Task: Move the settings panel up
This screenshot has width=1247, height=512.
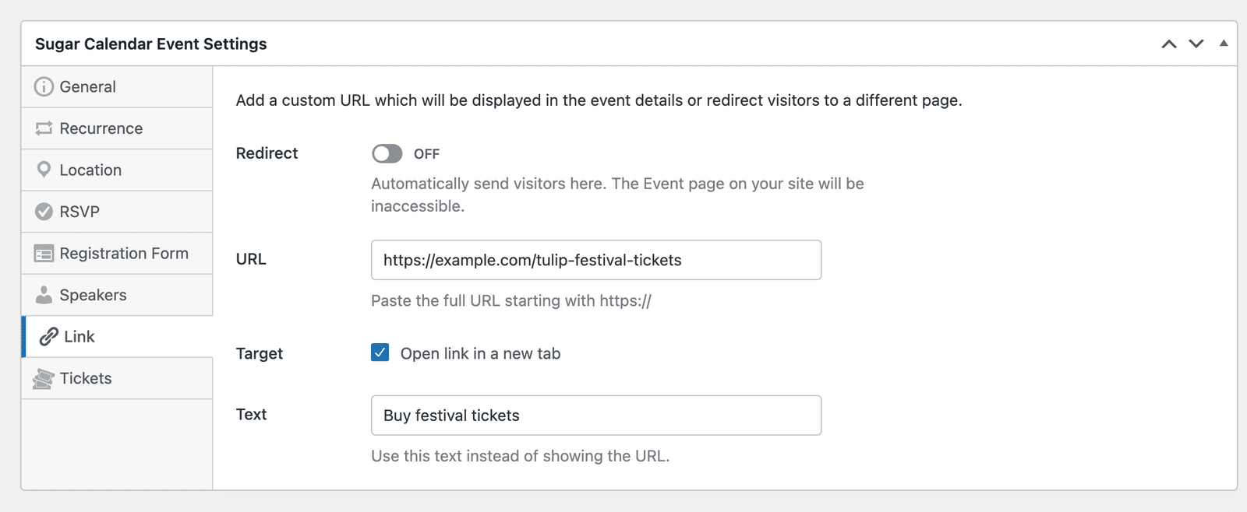Action: pos(1169,44)
